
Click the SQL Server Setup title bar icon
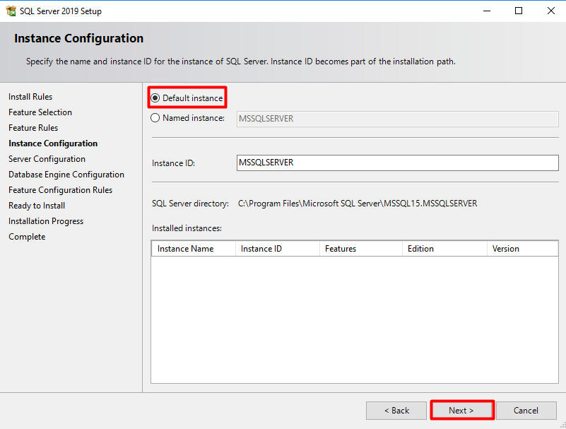[11, 11]
